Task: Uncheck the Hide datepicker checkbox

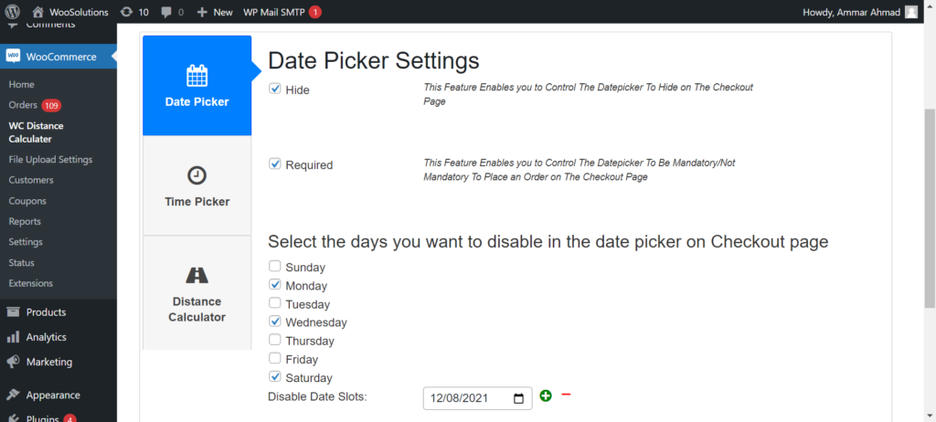Action: coord(274,89)
